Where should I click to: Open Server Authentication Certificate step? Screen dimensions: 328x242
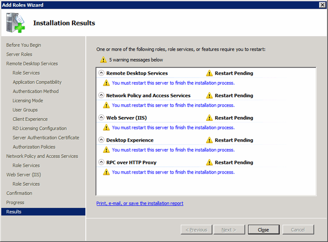click(x=46, y=138)
